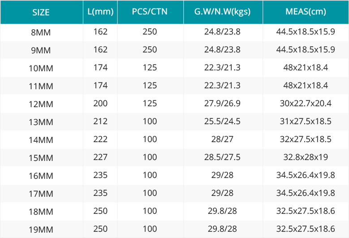
Task: Click the L(mm) column header
Action: [100, 12]
